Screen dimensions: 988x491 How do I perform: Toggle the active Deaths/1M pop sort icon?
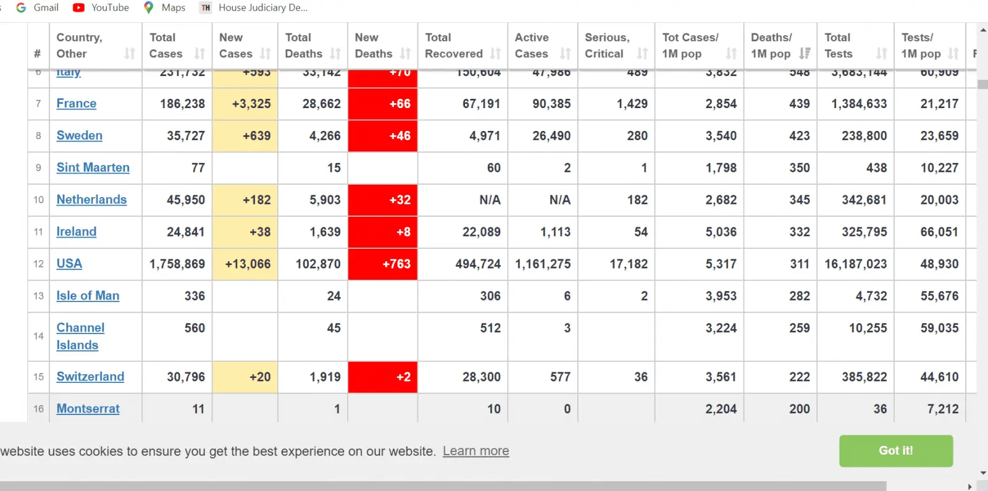804,54
